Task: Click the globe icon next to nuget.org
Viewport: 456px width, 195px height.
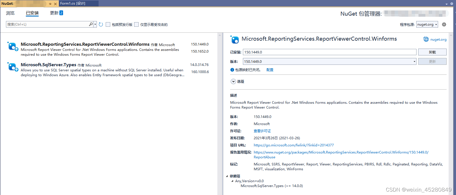Action: (426, 39)
